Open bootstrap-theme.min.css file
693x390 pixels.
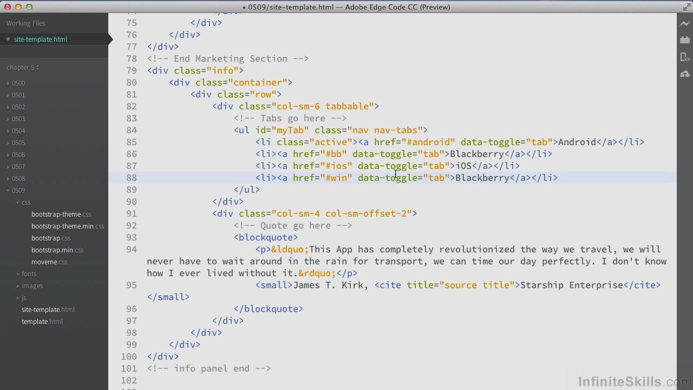click(68, 226)
